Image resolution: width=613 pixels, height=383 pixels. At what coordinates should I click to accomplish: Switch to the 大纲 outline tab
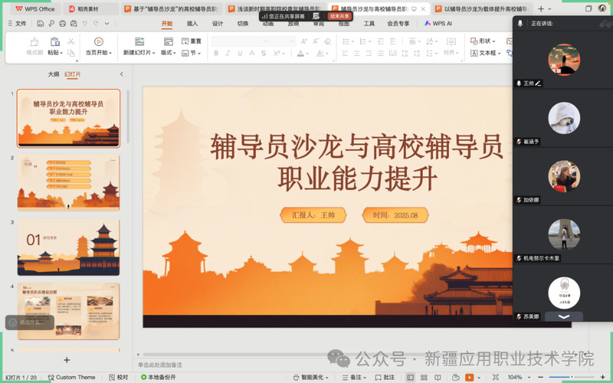pyautogui.click(x=53, y=74)
